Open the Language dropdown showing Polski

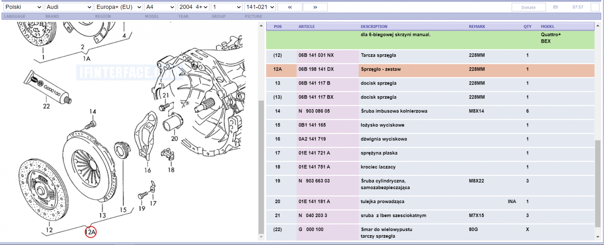[23, 7]
